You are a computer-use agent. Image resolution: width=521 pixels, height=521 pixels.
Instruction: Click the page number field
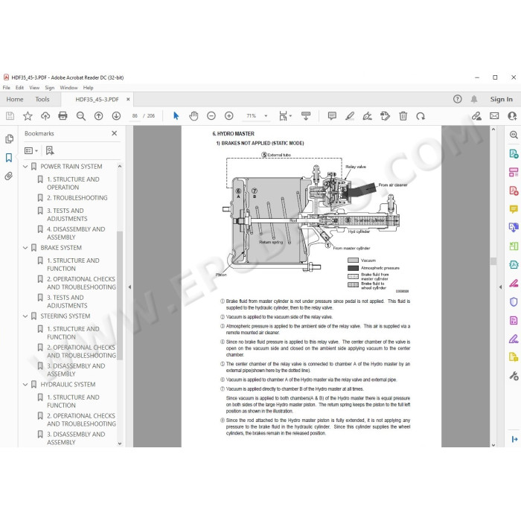coord(135,115)
